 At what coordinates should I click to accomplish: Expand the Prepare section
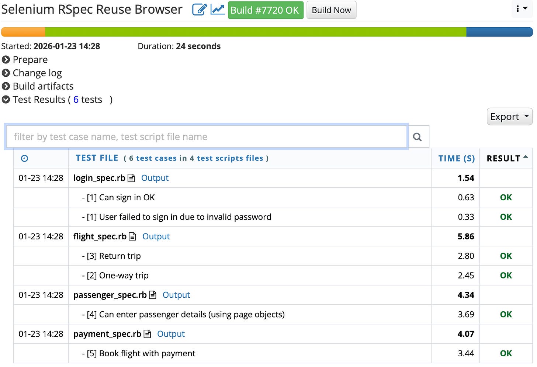coord(25,60)
